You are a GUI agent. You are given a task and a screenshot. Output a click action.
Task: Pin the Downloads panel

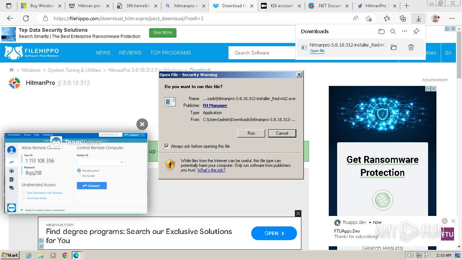pos(416,31)
